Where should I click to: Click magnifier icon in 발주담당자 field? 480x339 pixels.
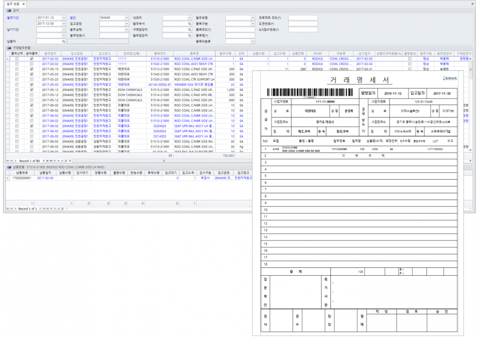190,35
